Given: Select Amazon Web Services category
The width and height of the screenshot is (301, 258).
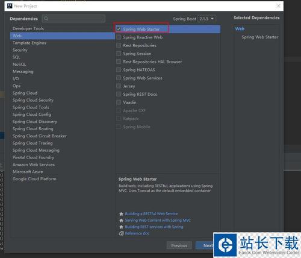Looking at the screenshot, I should click(63, 165).
